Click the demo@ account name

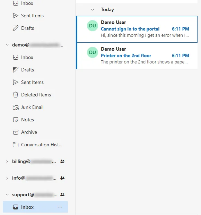tap(38, 45)
